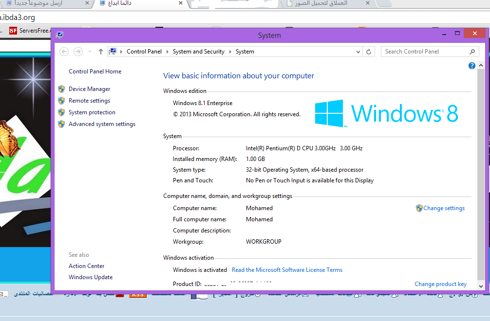Click the 1.00 GB installed memory value

coord(255,159)
